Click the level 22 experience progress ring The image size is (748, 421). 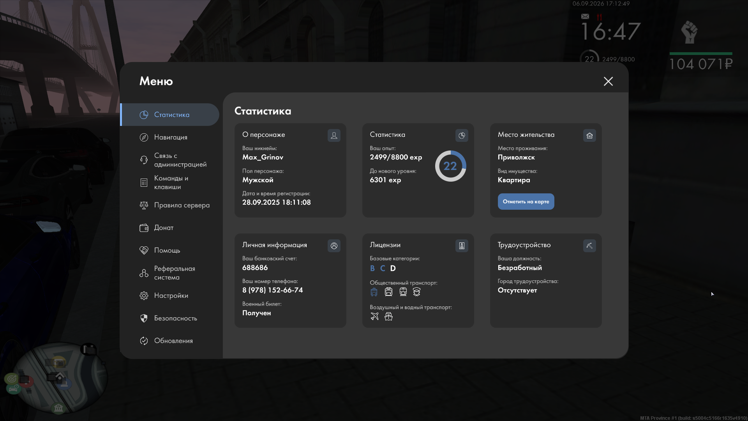point(450,166)
